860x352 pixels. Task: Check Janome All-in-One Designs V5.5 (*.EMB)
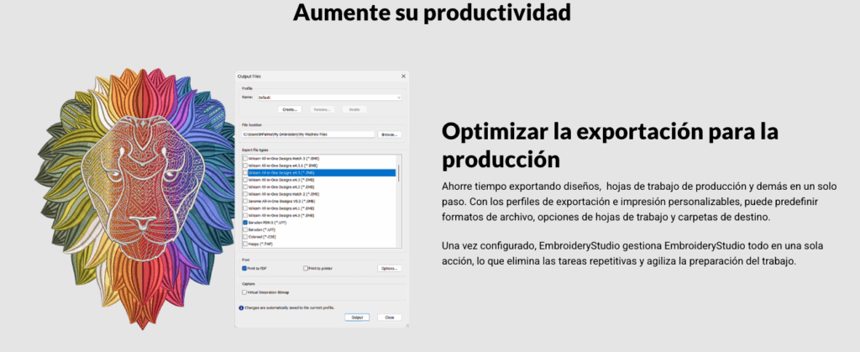[245, 202]
